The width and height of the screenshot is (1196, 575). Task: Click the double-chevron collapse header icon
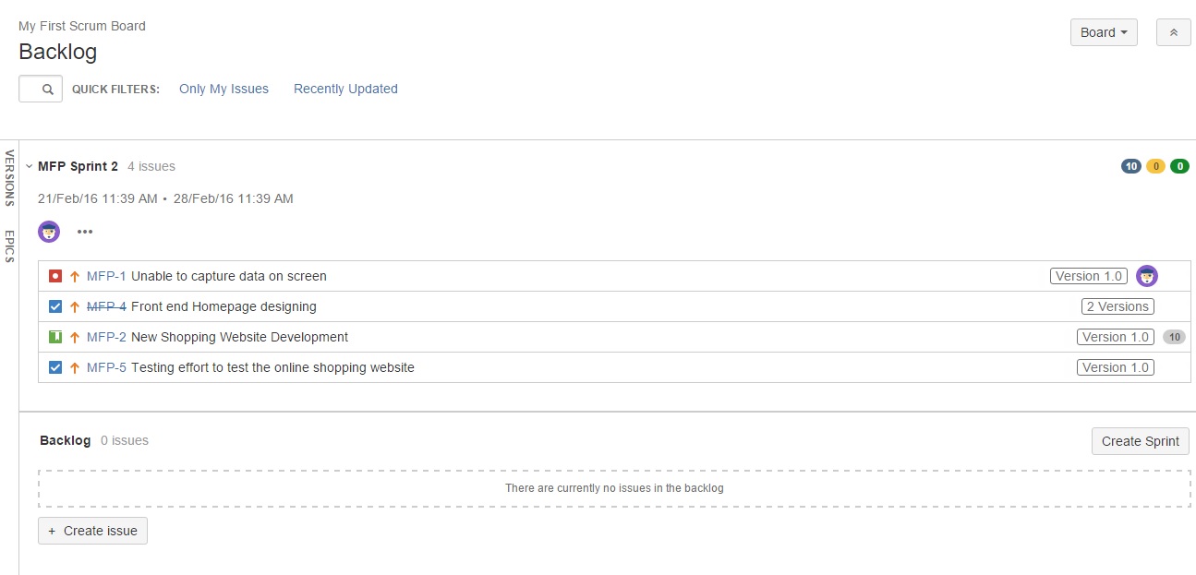point(1174,32)
